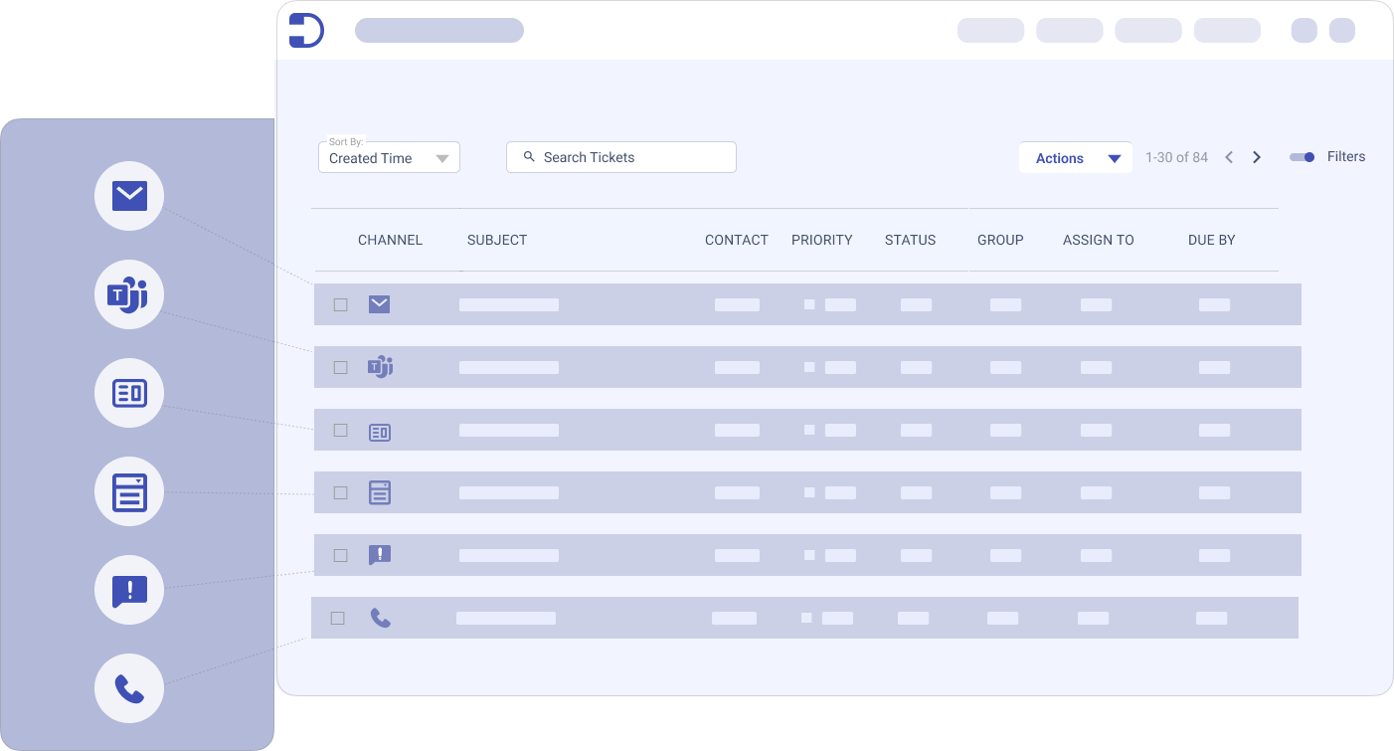Check the email ticket row checkbox
The width and height of the screenshot is (1394, 751).
coord(341,304)
